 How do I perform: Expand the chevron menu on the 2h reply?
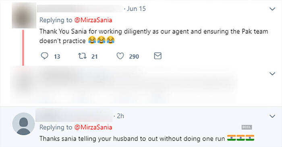tap(272, 116)
